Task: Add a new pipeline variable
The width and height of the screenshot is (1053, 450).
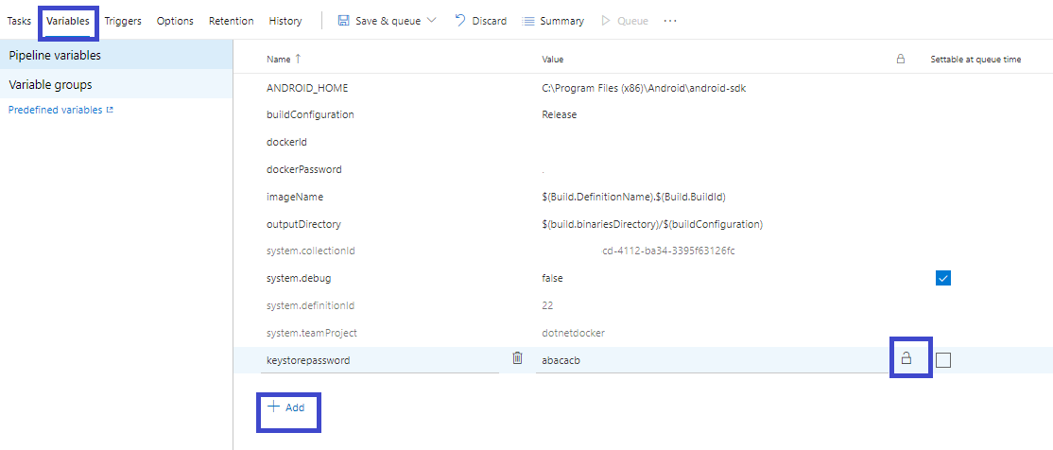Action: [x=286, y=407]
